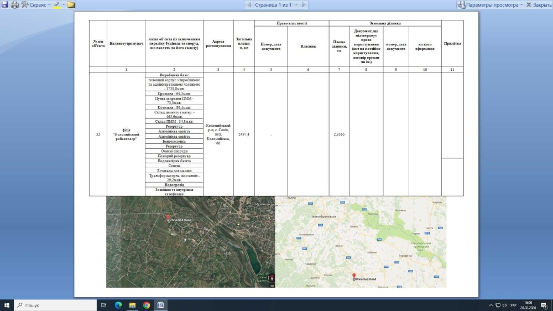The height and width of the screenshot is (311, 553).
Task: Open File Explorer from the taskbar
Action: pyautogui.click(x=132, y=305)
